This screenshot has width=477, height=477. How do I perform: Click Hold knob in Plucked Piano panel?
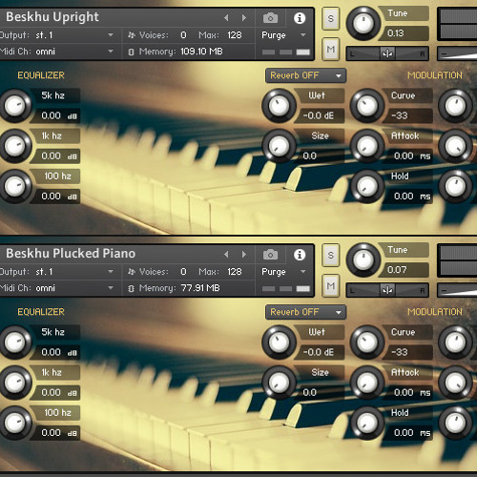click(367, 424)
